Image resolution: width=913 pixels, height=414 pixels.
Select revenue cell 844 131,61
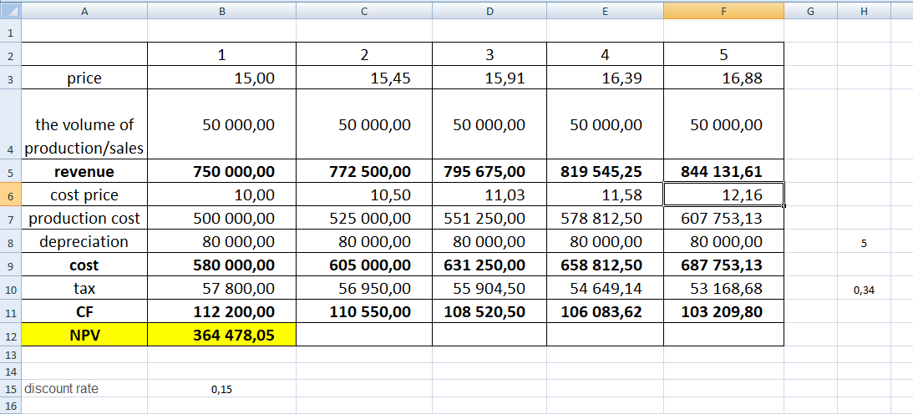coord(723,172)
